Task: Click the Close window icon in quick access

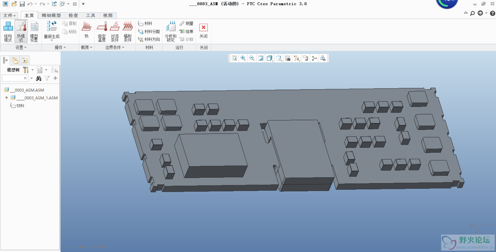Action: click(75, 4)
